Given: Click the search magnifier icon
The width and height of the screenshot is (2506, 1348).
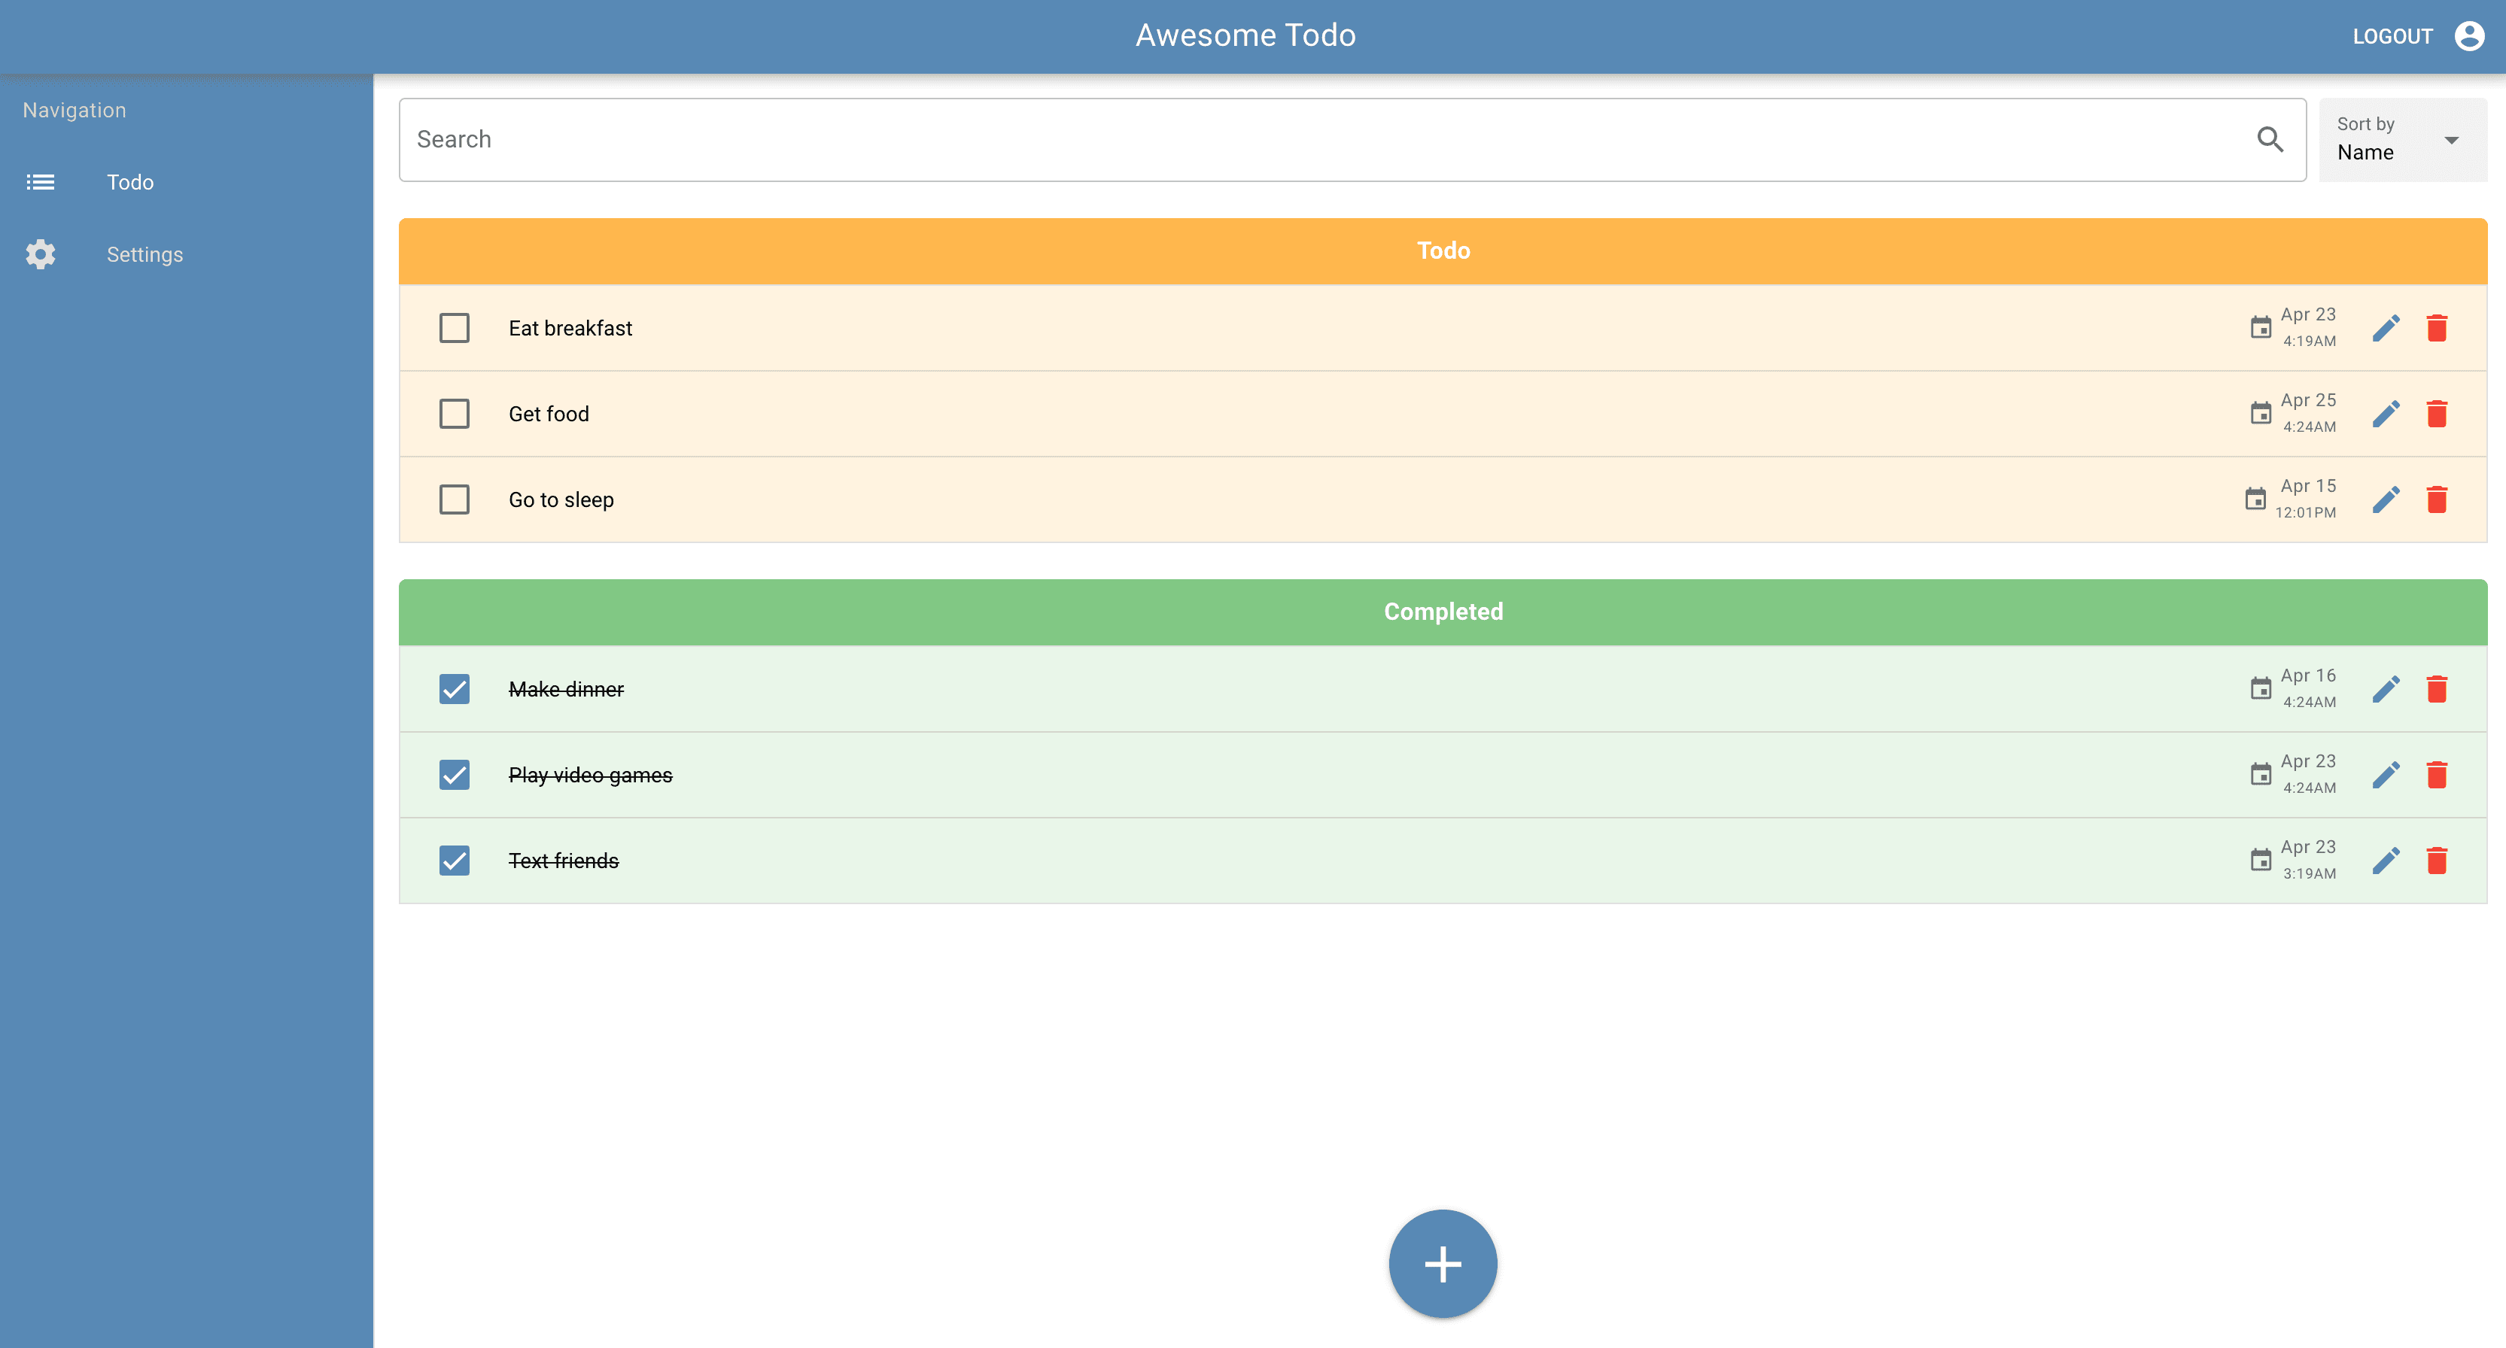Looking at the screenshot, I should (x=2270, y=139).
